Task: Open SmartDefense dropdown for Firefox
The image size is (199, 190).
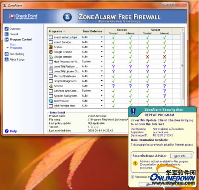Action: [102, 47]
